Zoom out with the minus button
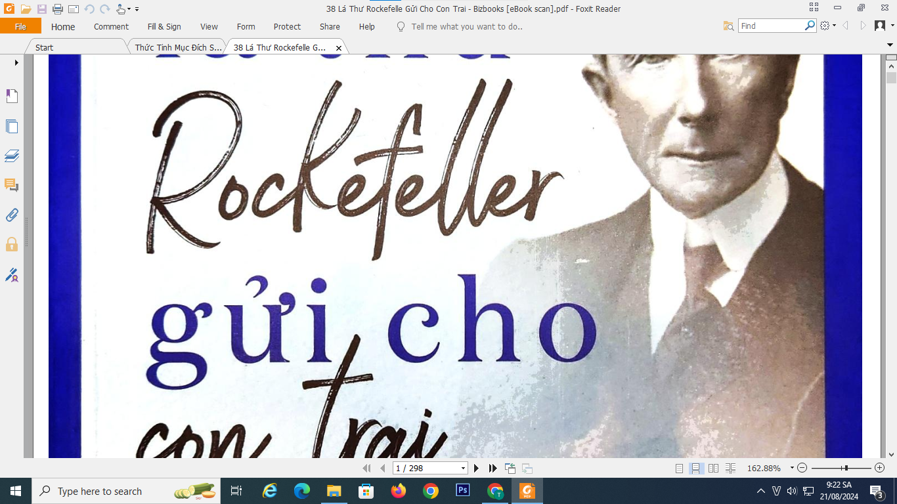 point(802,468)
